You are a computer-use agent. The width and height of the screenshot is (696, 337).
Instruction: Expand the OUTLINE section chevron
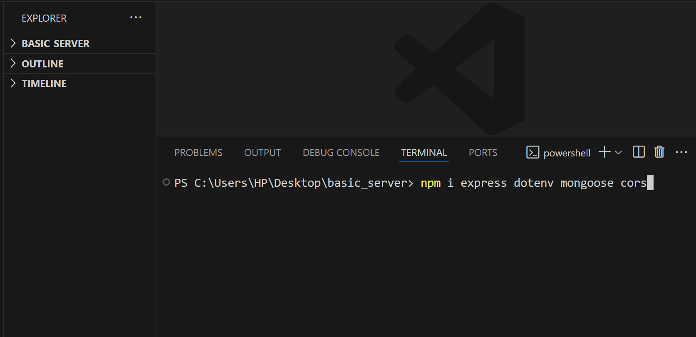13,63
